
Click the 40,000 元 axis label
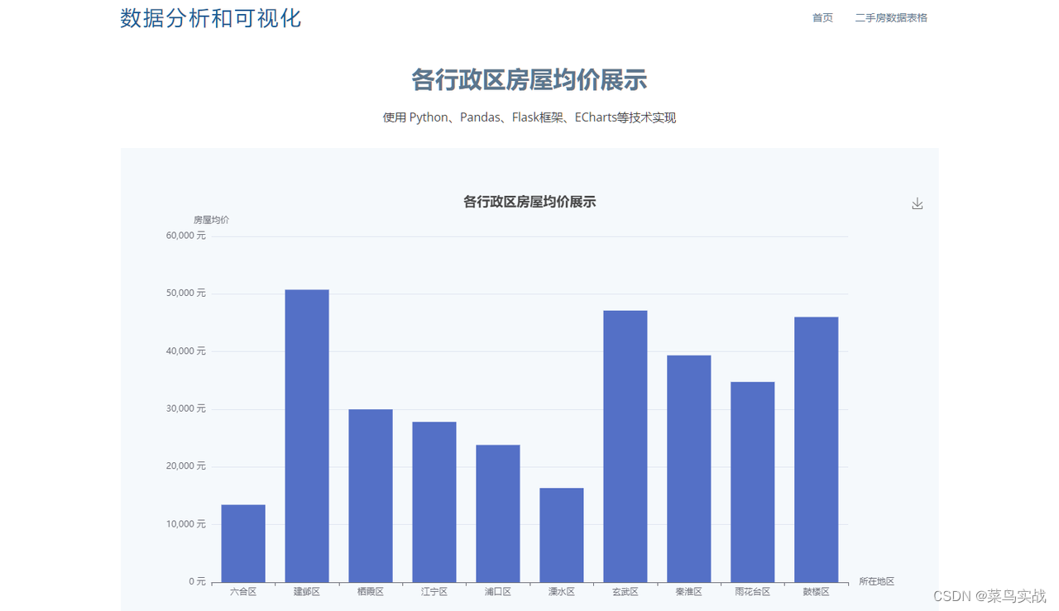(x=186, y=351)
